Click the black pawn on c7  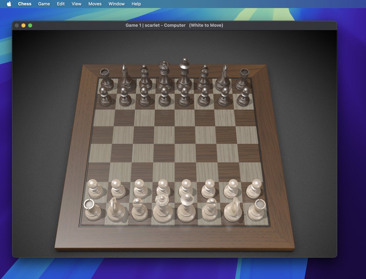(145, 97)
